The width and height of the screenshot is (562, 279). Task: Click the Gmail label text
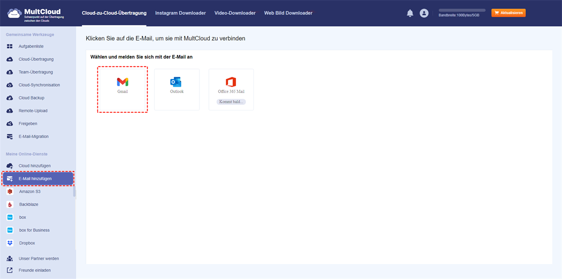123,92
